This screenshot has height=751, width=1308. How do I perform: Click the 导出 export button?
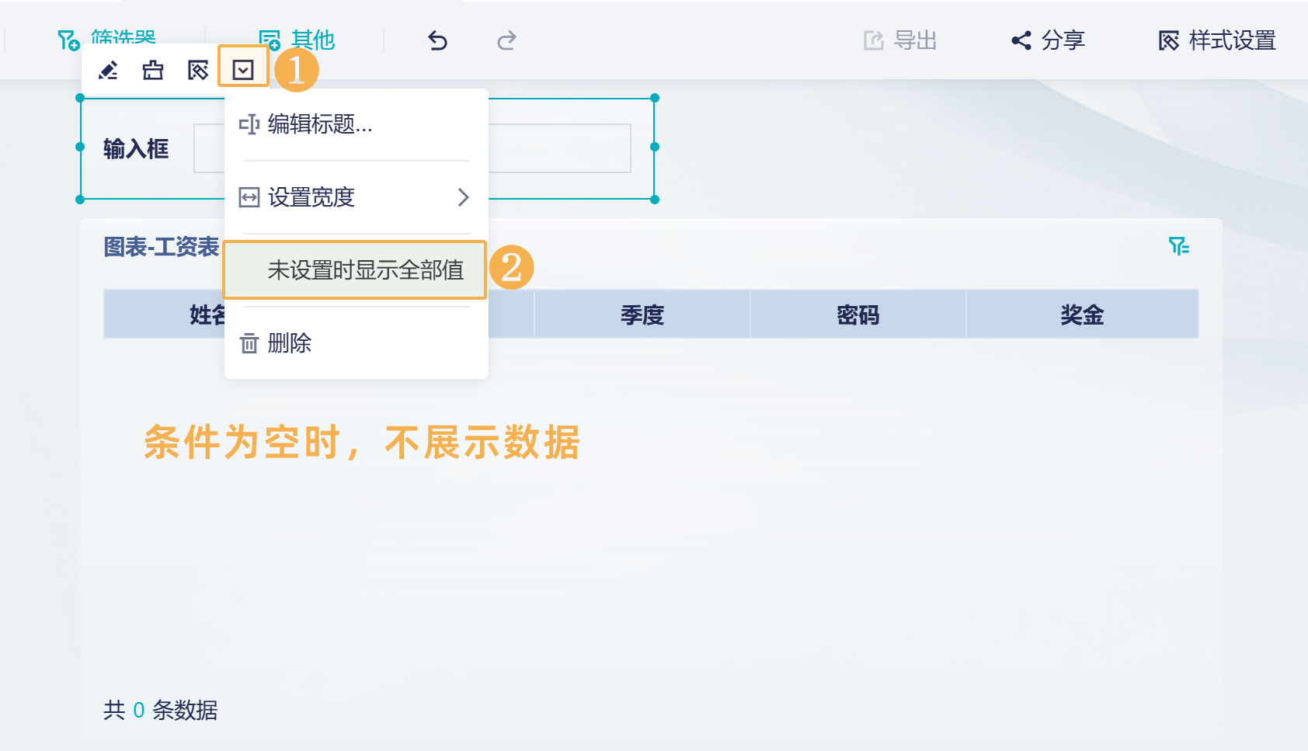pos(900,40)
